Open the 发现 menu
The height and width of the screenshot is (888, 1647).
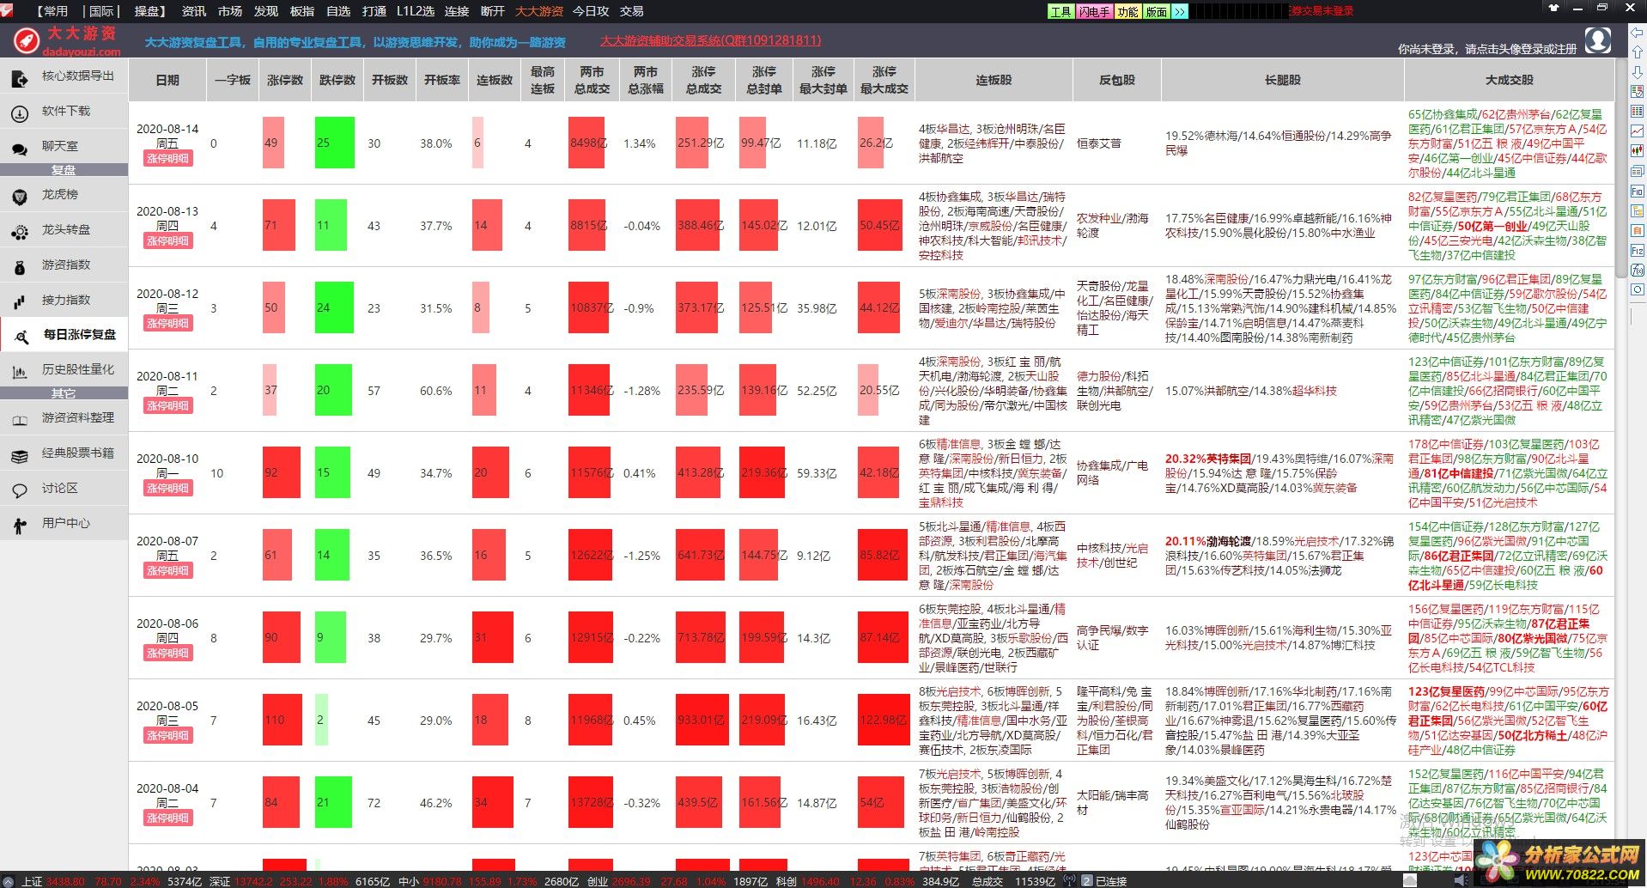(266, 11)
